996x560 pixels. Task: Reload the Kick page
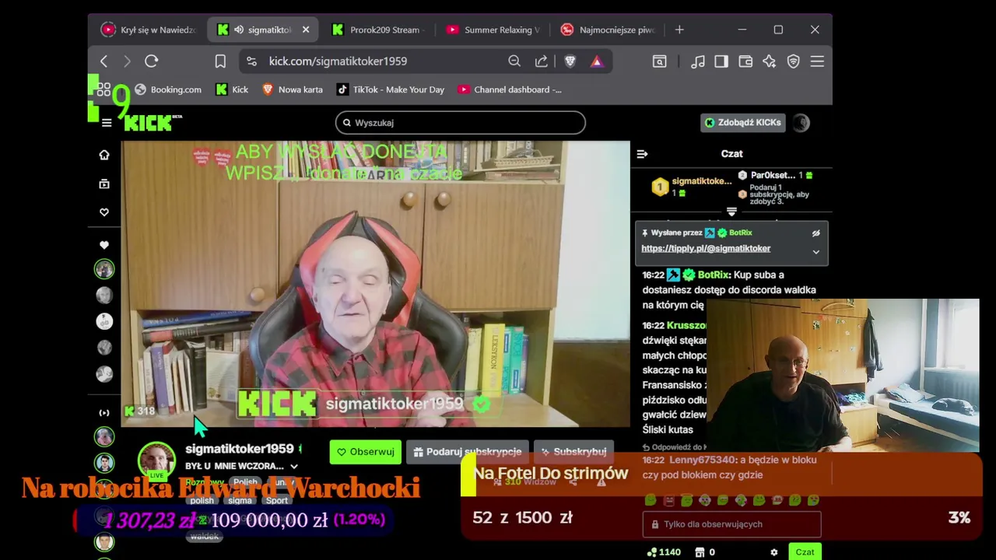152,61
